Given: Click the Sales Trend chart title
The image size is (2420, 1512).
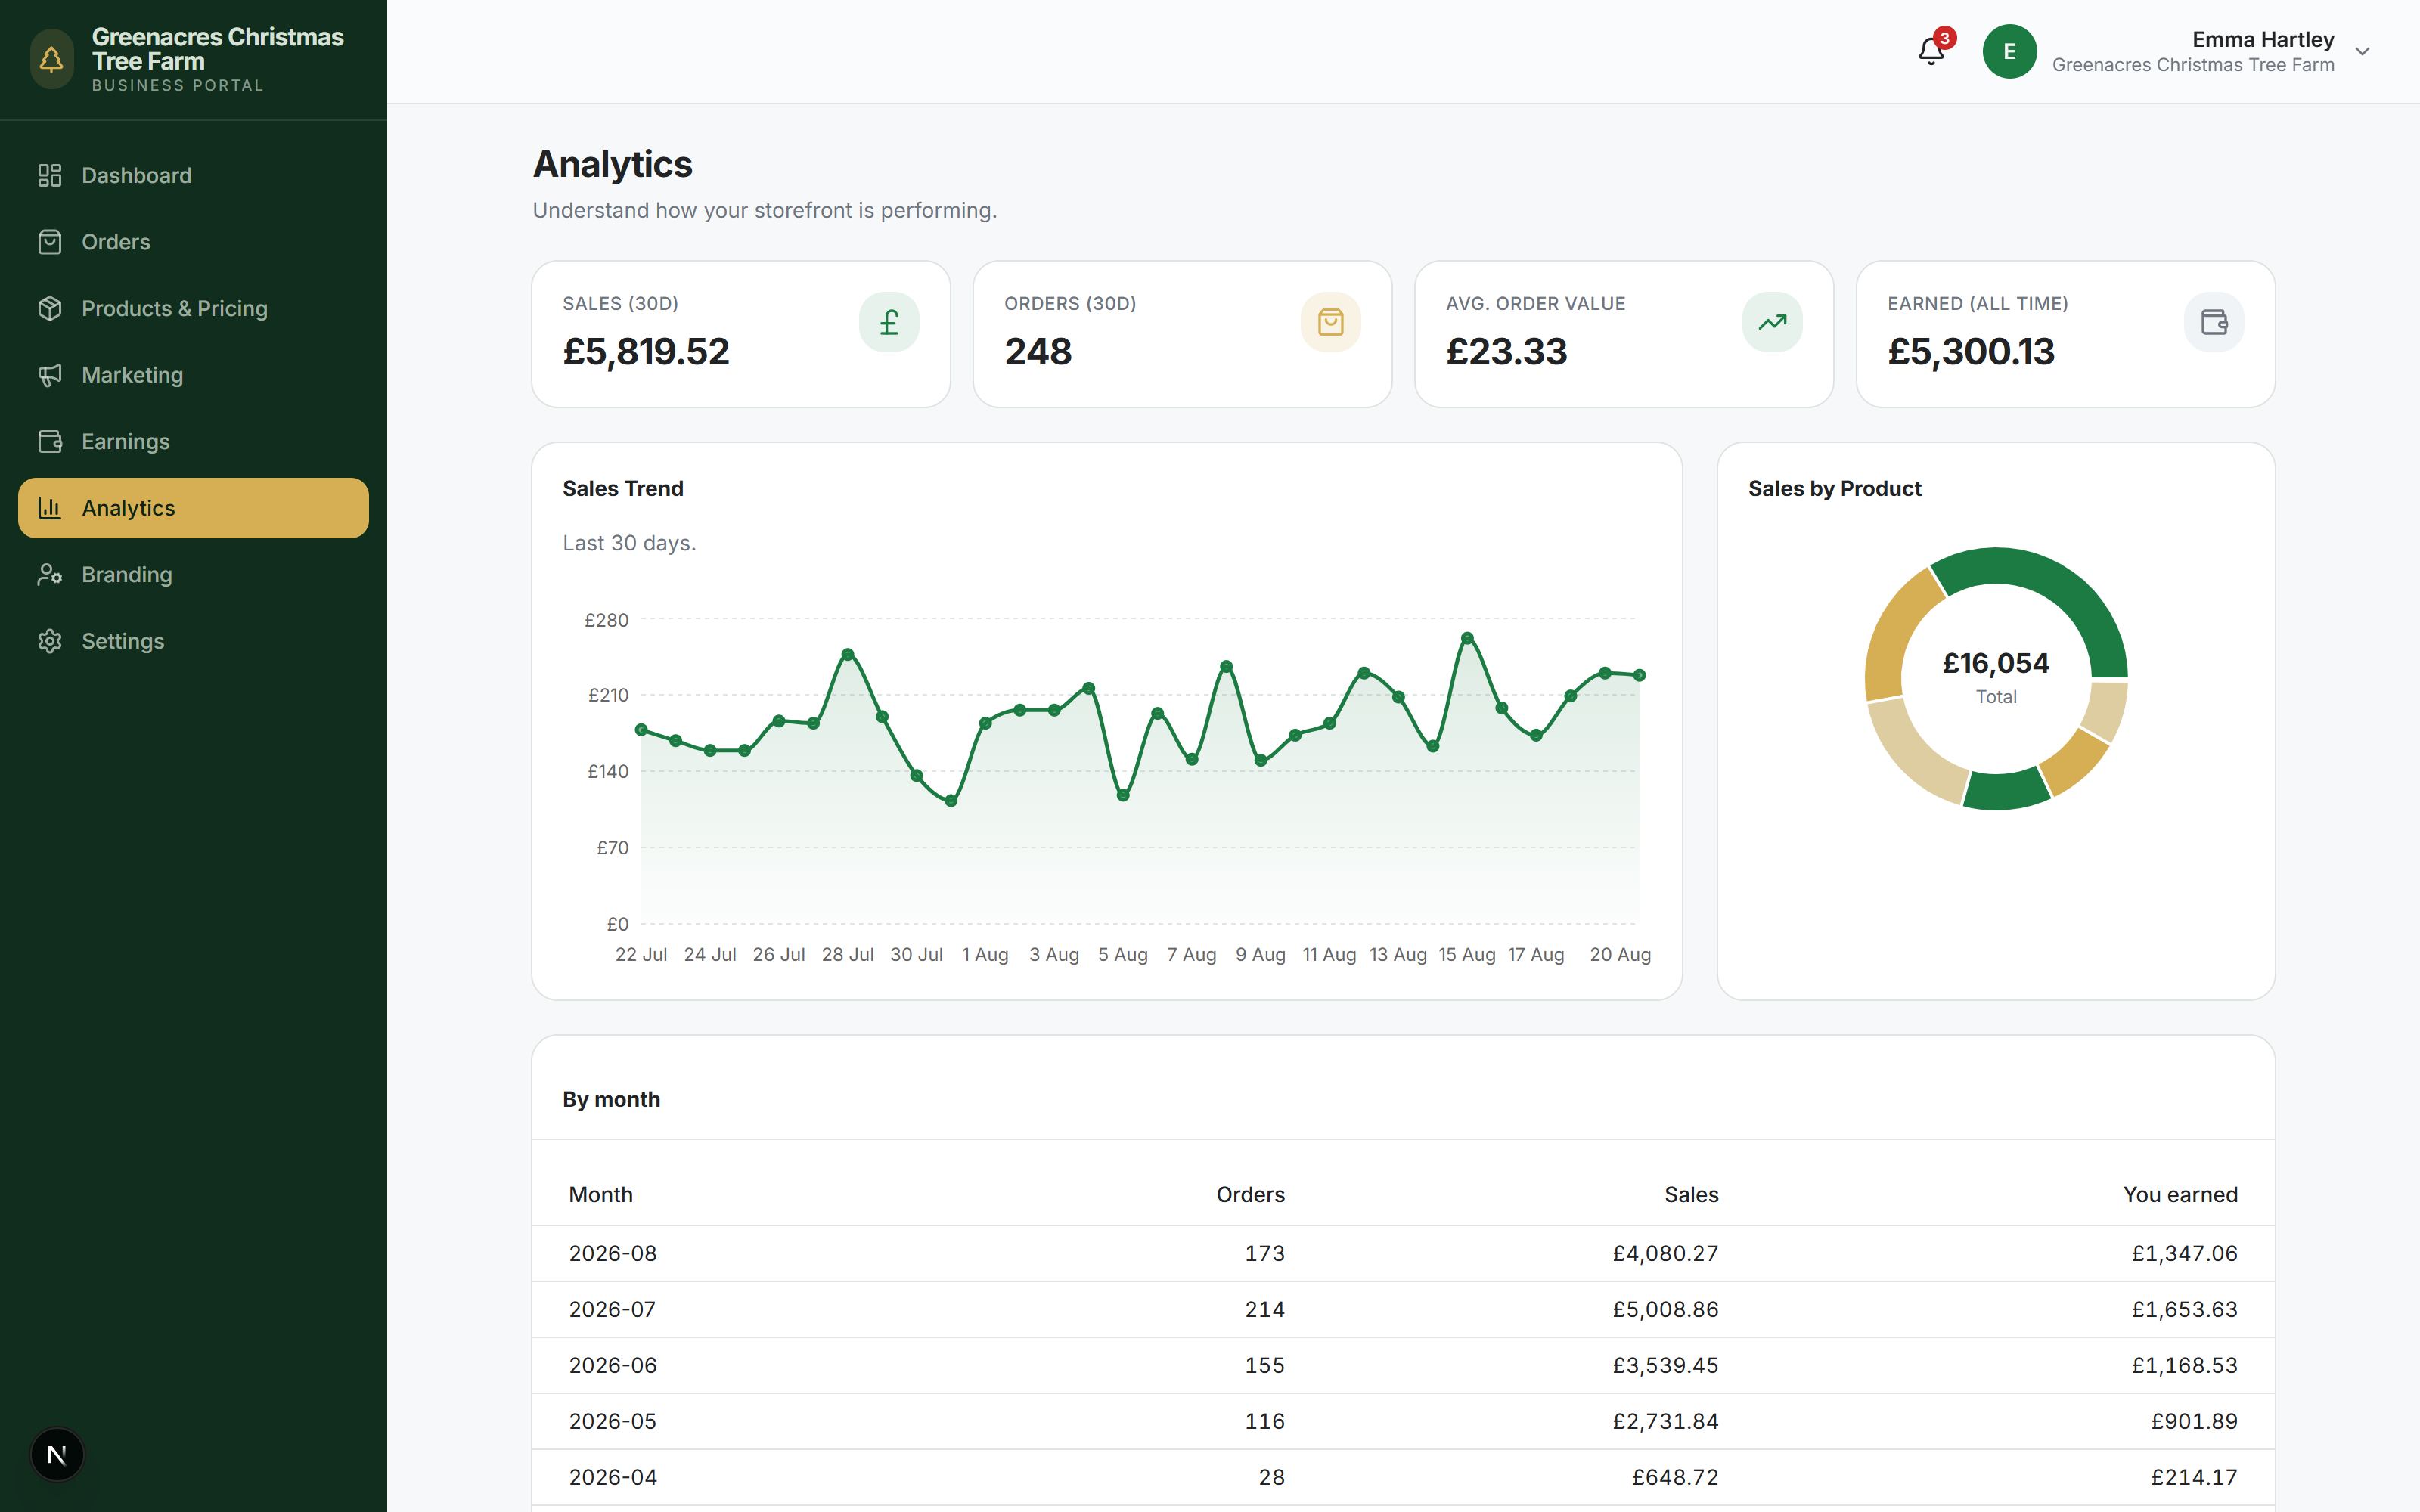Looking at the screenshot, I should tap(623, 488).
